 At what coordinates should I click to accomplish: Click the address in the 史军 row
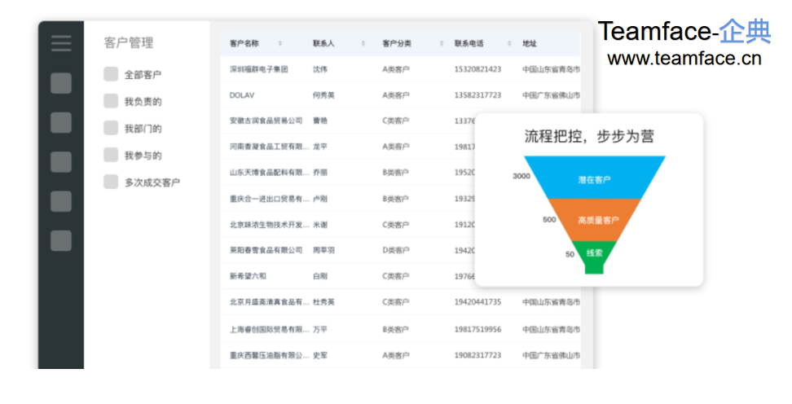pyautogui.click(x=551, y=355)
